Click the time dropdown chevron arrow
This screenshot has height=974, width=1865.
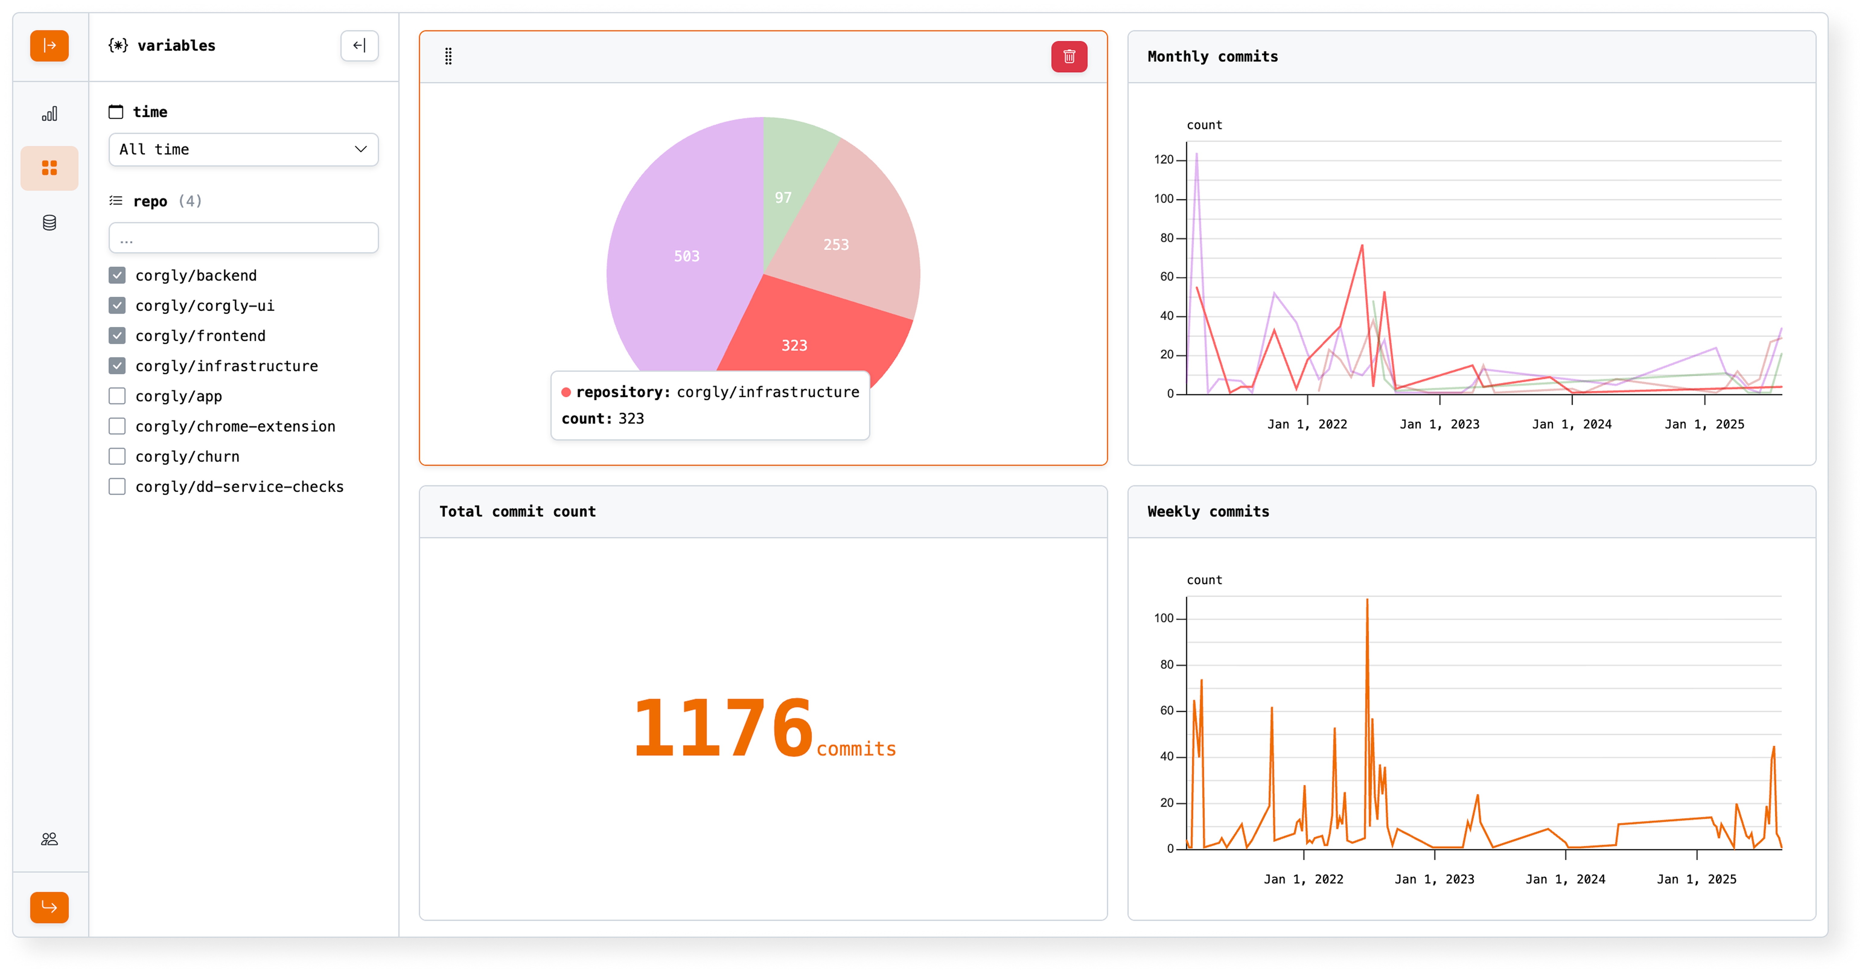[361, 149]
